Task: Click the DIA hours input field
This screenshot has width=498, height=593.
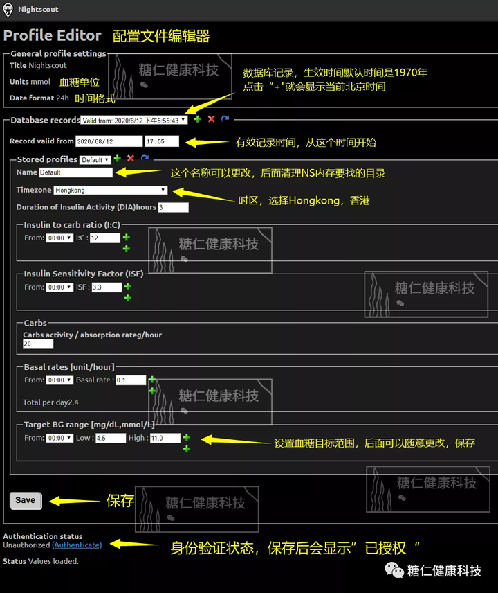Action: pos(174,207)
